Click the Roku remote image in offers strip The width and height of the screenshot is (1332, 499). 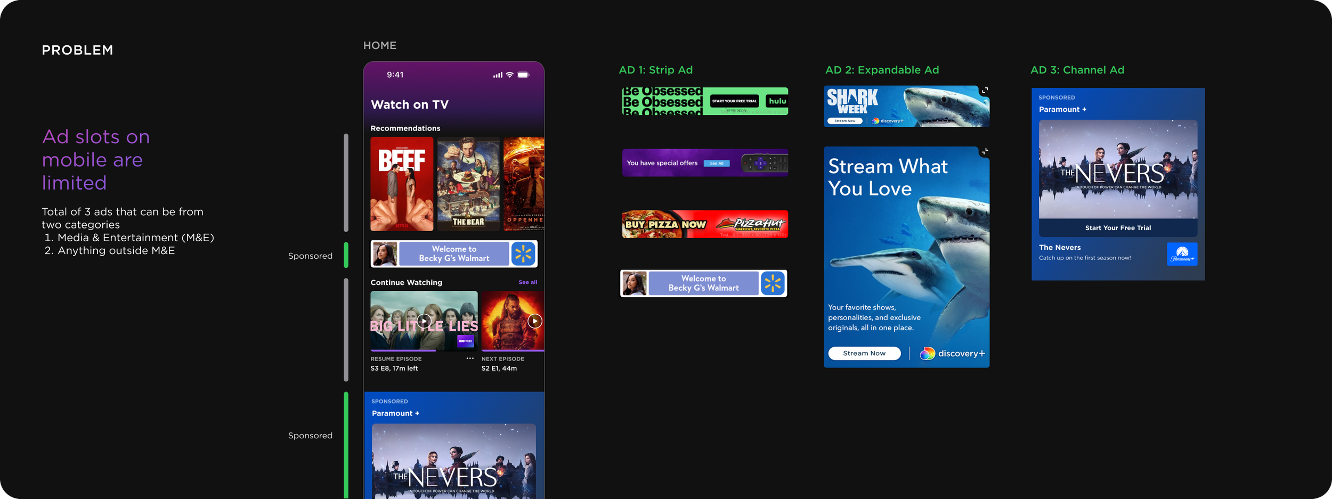pos(765,163)
